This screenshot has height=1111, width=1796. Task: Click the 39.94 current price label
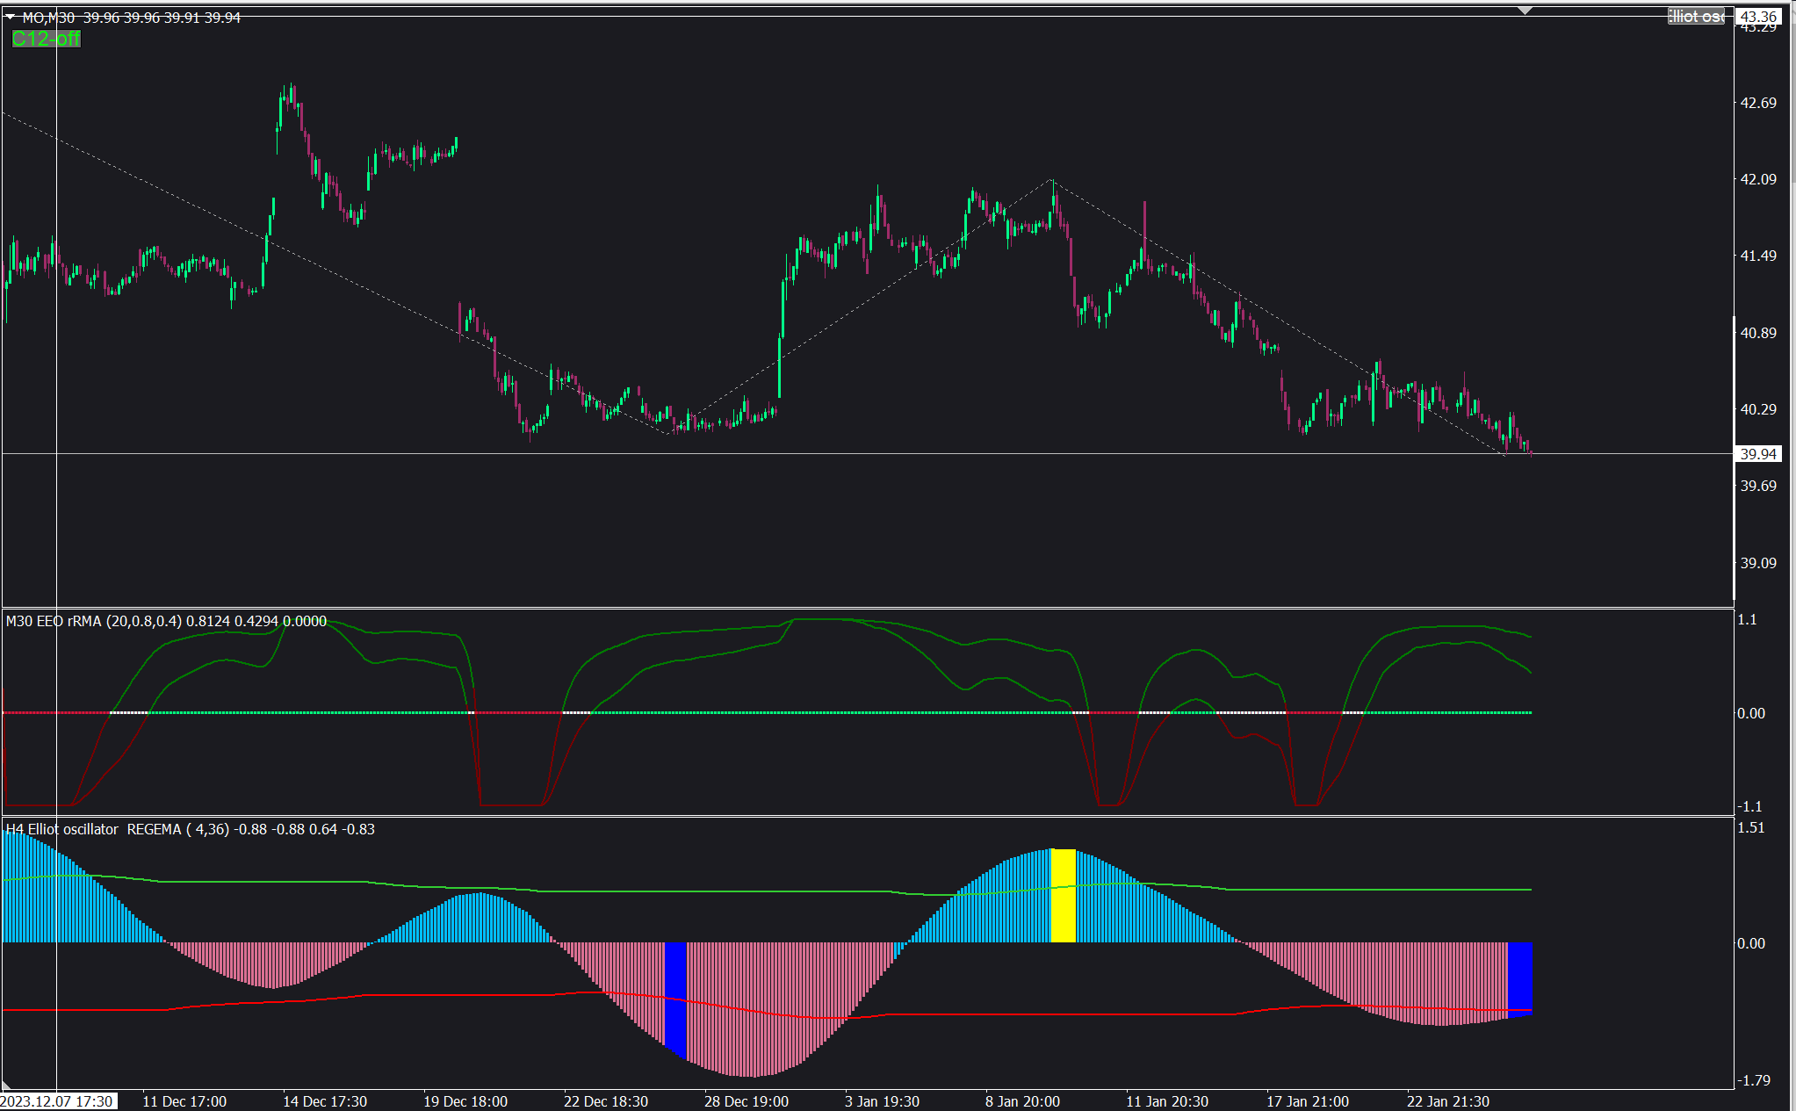tap(1758, 454)
